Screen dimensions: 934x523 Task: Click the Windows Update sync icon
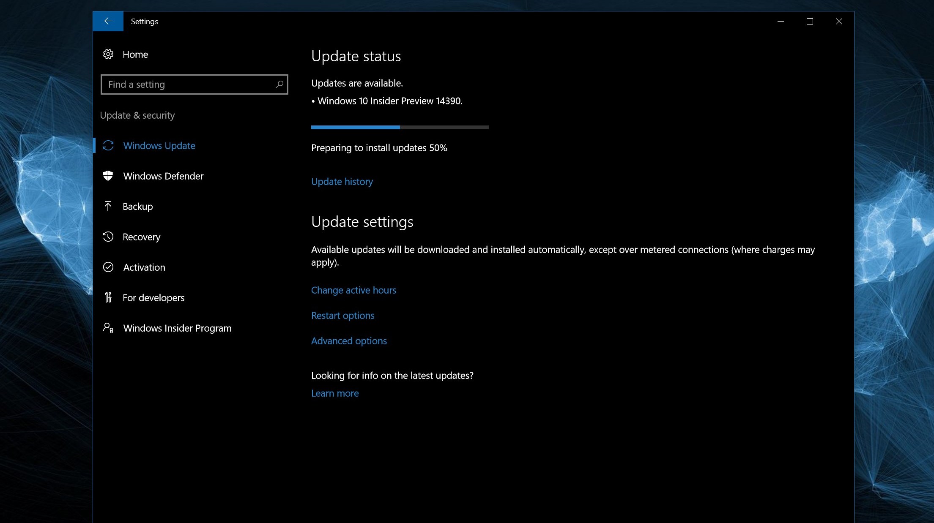point(108,146)
